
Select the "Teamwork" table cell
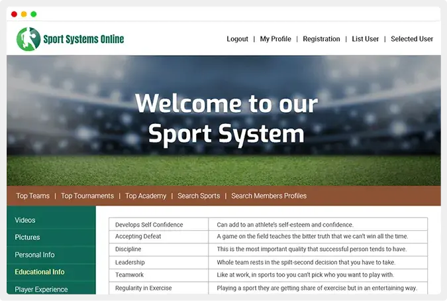point(158,275)
